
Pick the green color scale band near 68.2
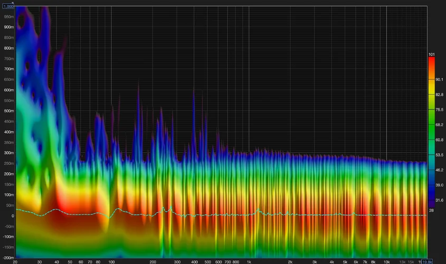click(x=432, y=125)
